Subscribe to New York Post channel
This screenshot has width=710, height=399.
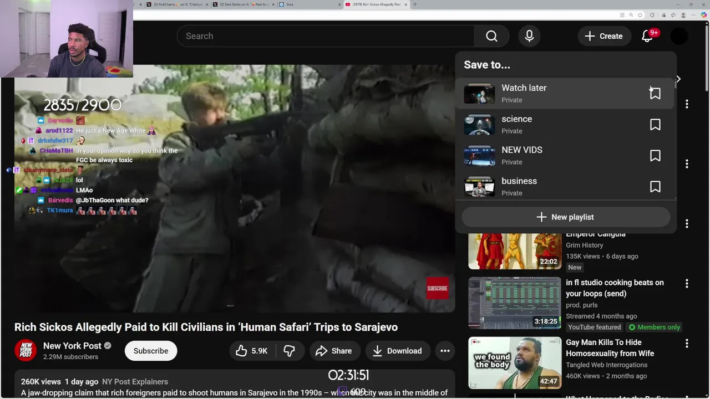click(151, 351)
